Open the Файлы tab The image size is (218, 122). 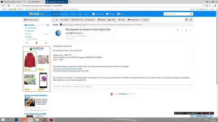click(x=73, y=14)
